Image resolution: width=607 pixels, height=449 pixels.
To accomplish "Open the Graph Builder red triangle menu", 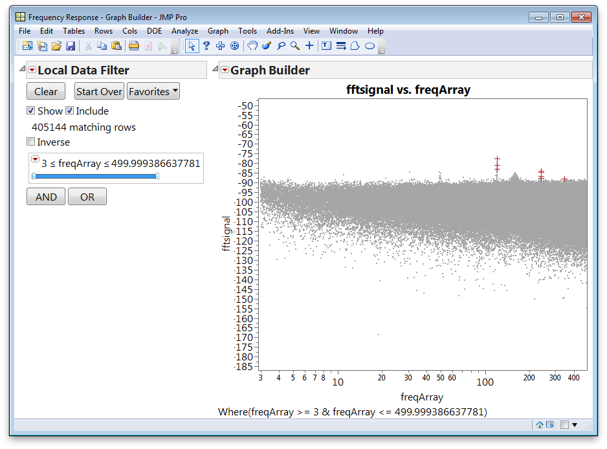I will [x=225, y=69].
